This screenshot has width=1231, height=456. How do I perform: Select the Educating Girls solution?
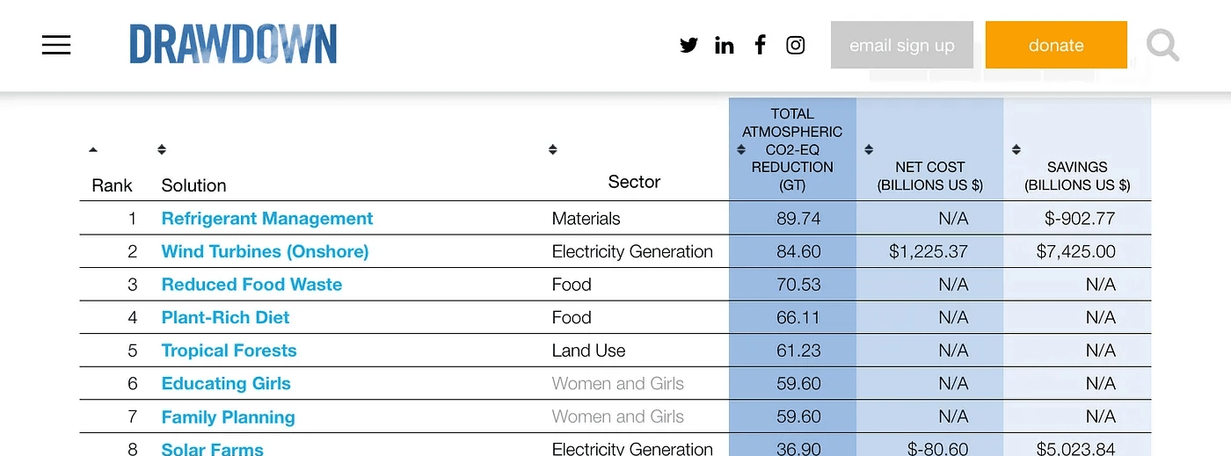(x=226, y=384)
